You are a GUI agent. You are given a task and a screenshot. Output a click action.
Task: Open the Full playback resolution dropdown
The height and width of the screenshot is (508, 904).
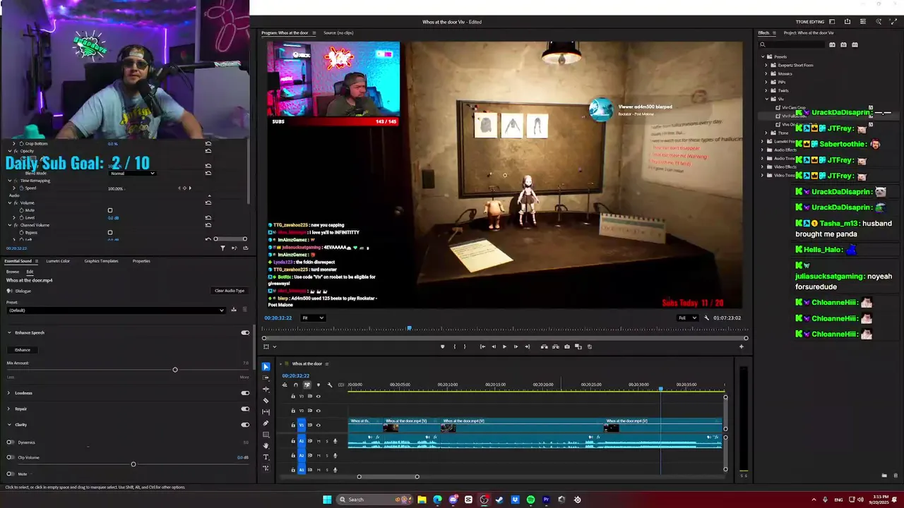(x=687, y=317)
